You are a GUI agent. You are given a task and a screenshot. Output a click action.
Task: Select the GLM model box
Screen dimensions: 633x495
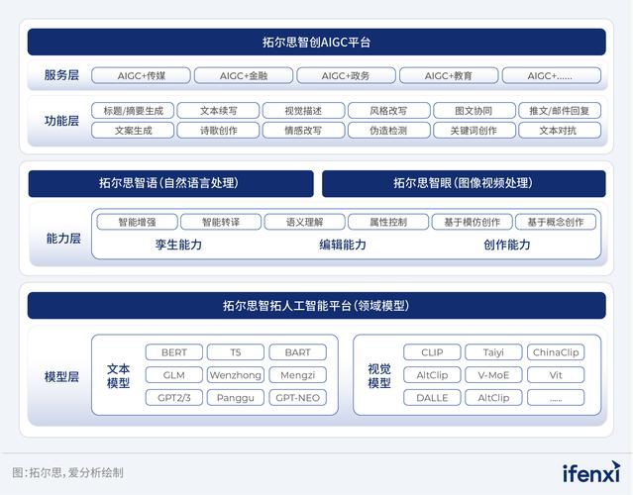click(174, 375)
